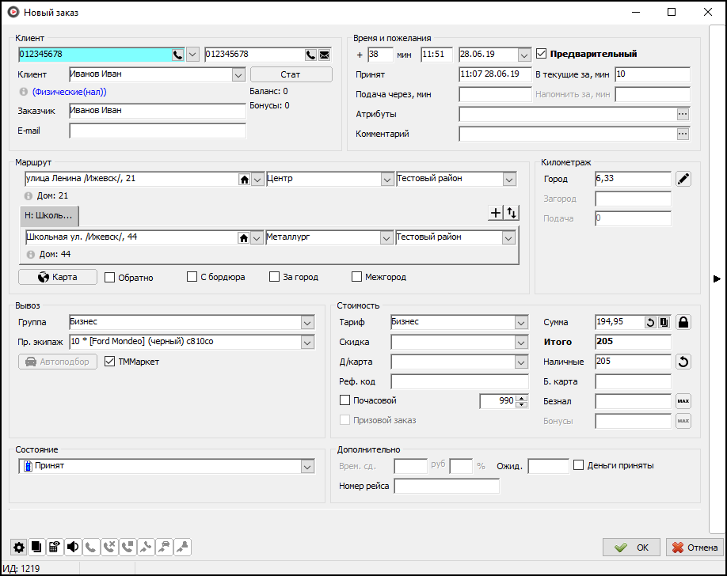Screen dimensions: 727x576
Task: Check the Почасовой option
Action: click(344, 400)
